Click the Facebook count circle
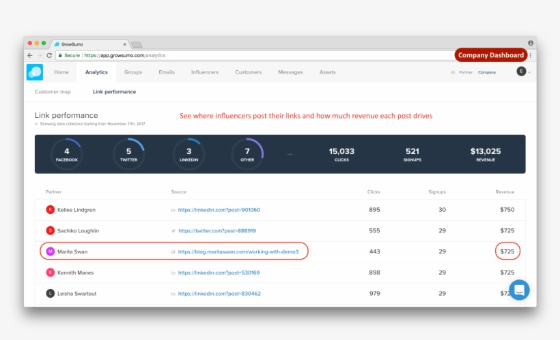The width and height of the screenshot is (560, 340). click(x=67, y=154)
